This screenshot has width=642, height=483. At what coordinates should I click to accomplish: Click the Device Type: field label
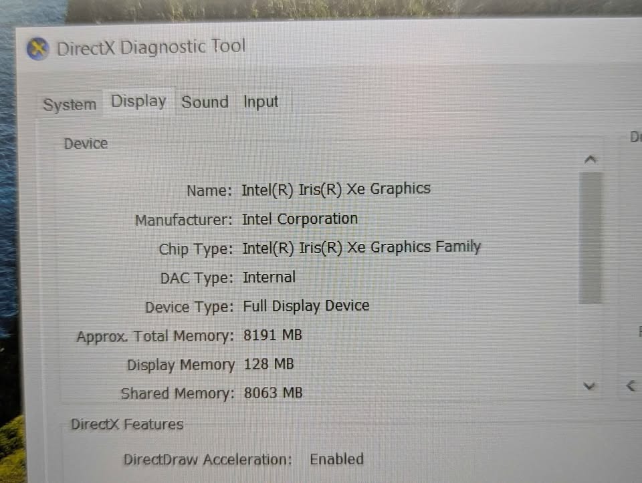[189, 307]
